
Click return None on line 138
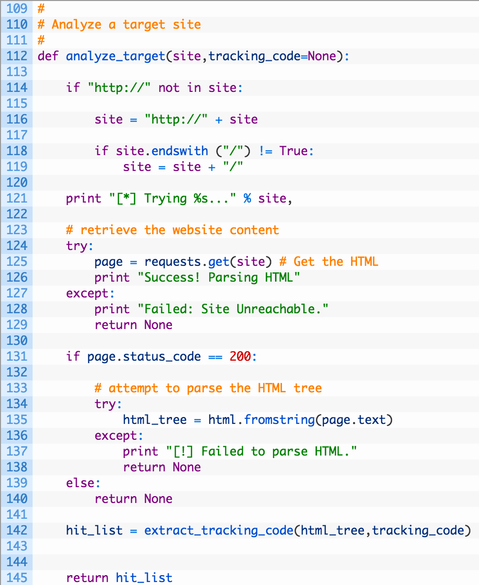(x=162, y=467)
